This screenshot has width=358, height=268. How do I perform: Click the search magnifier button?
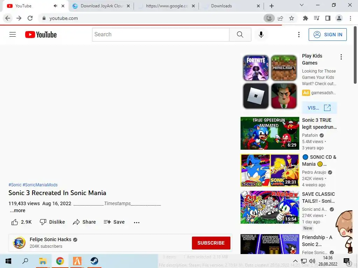point(240,35)
